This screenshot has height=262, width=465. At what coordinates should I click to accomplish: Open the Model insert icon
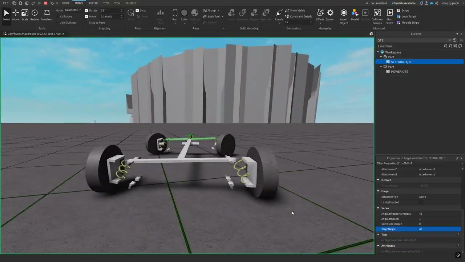355,15
